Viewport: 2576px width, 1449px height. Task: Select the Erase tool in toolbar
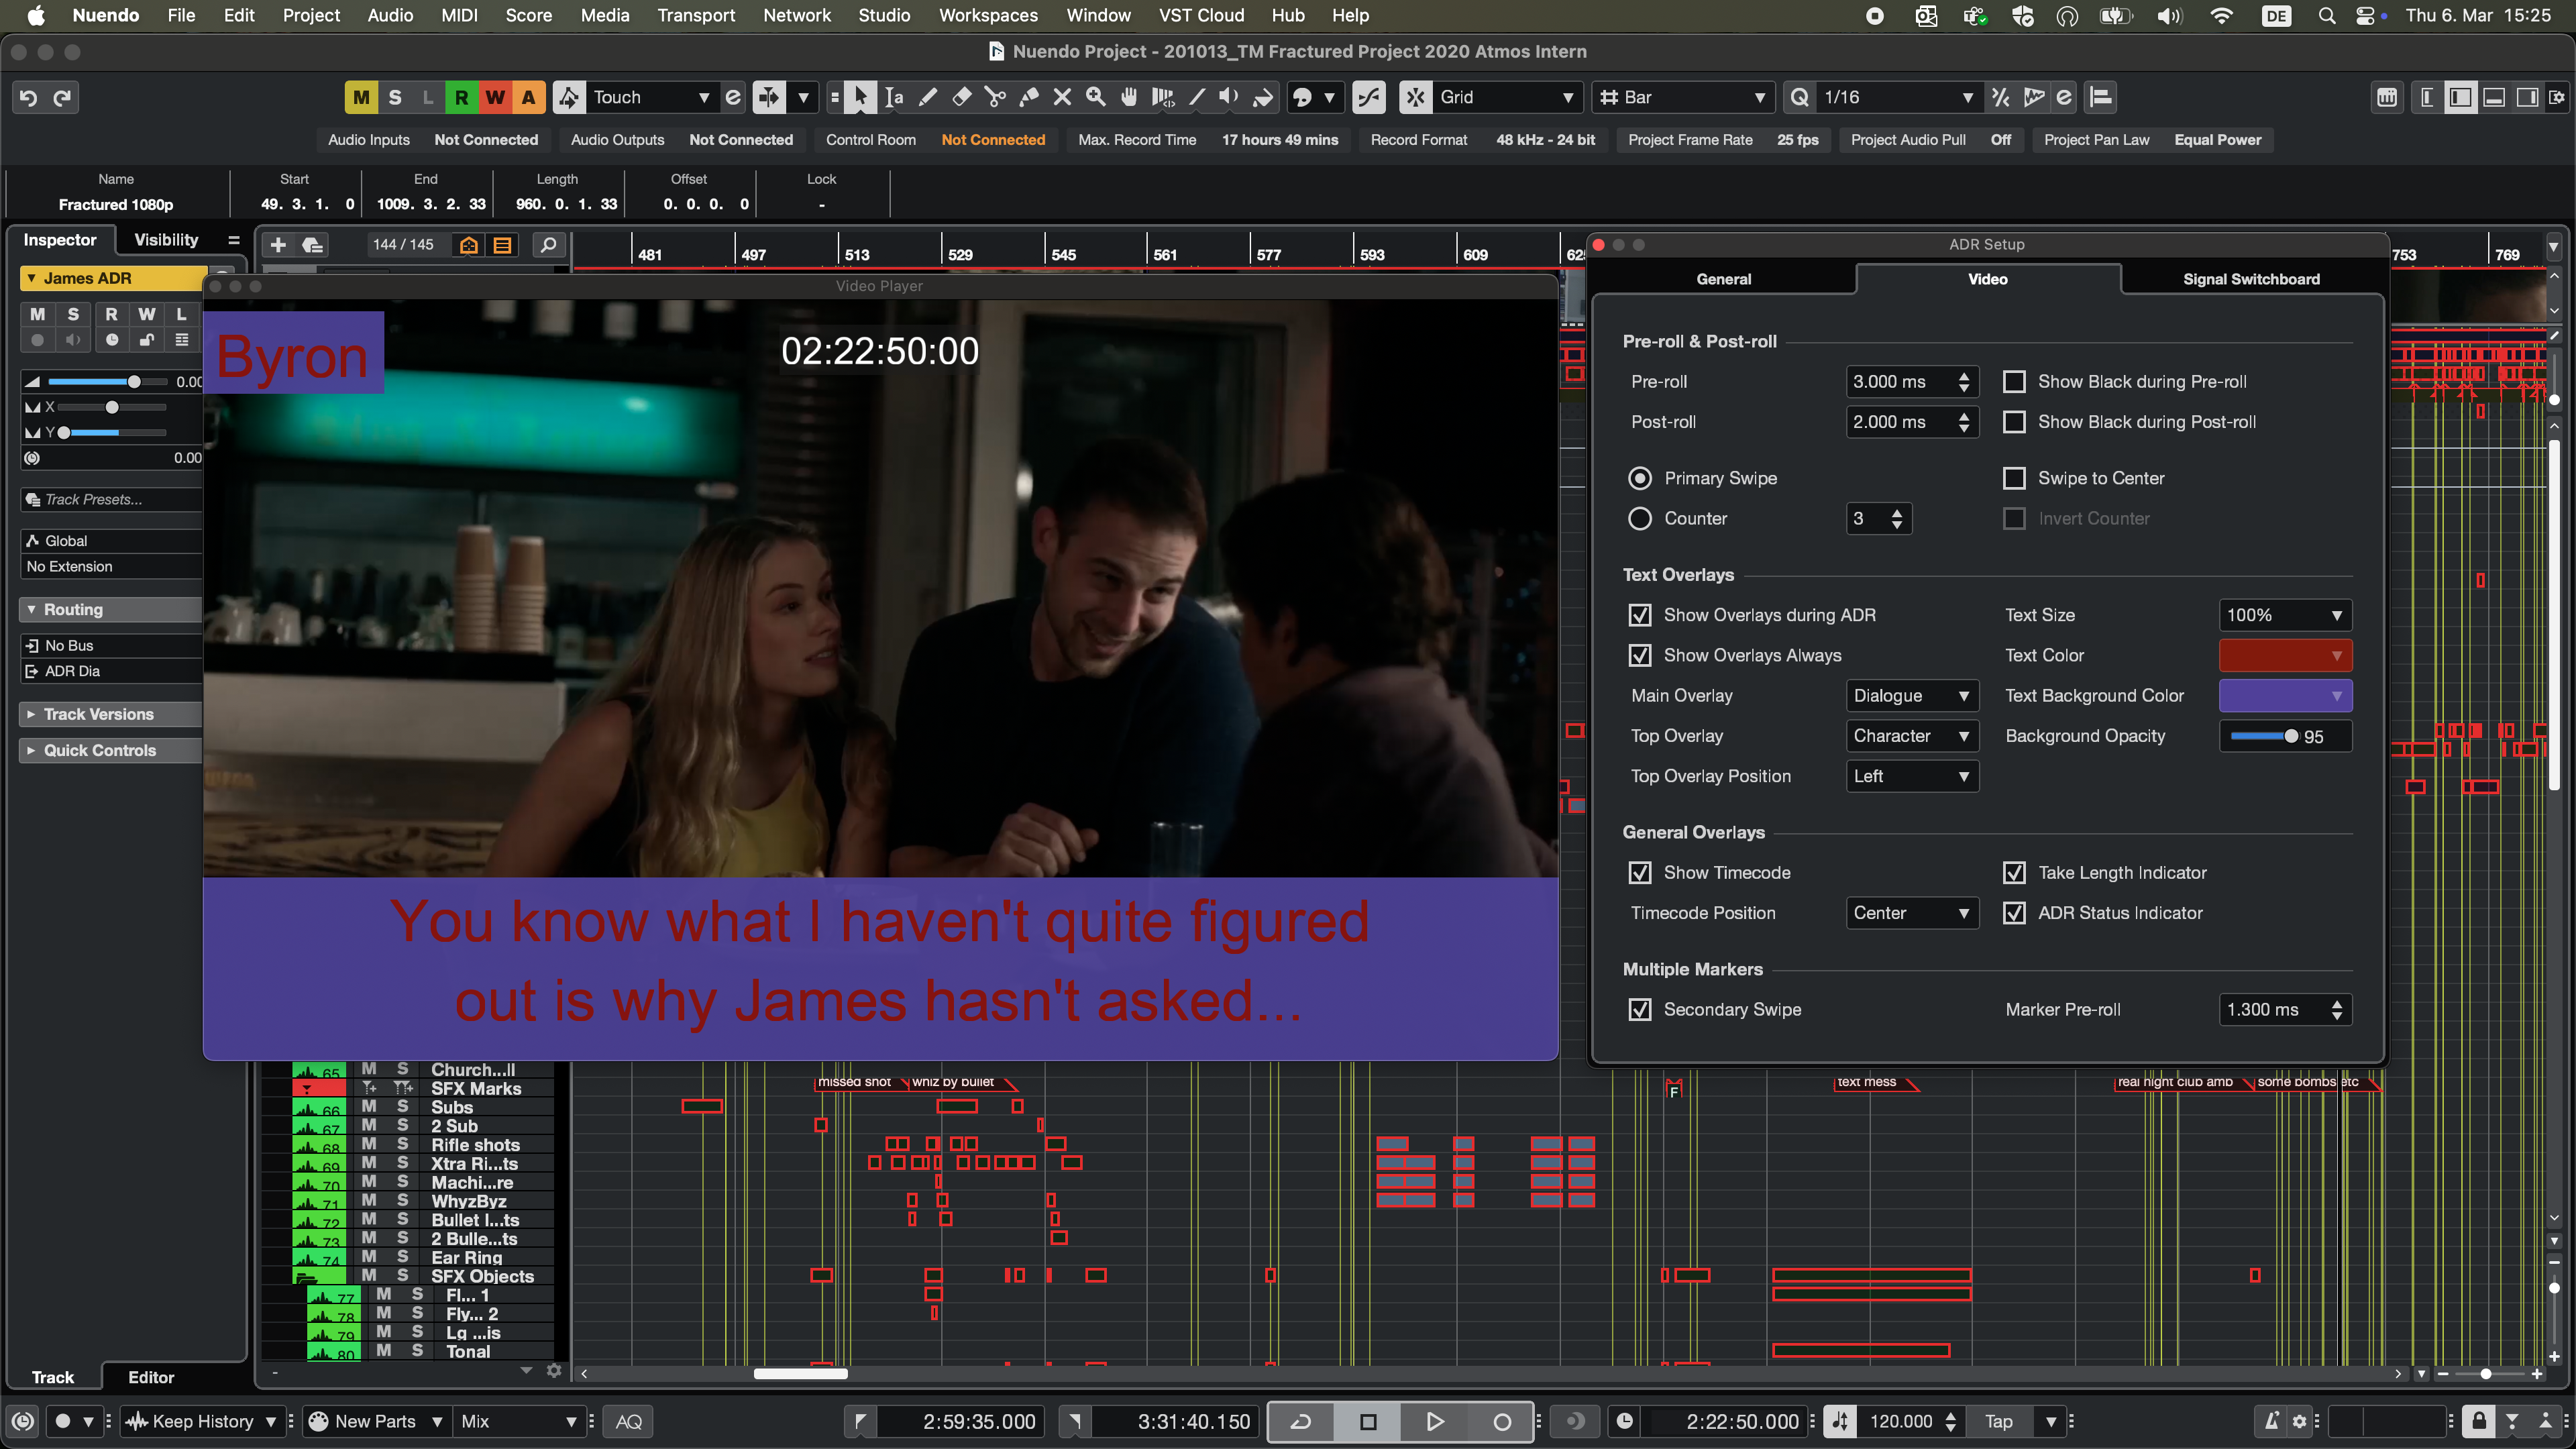(x=961, y=97)
